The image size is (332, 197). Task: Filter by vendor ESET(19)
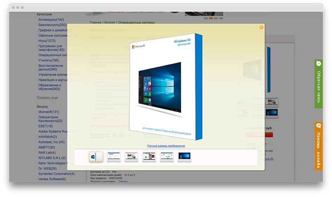pos(46,126)
